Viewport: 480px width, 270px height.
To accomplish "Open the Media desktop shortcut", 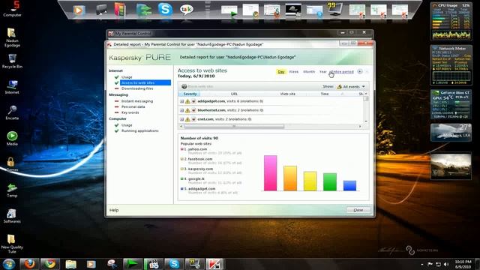I will point(12,138).
